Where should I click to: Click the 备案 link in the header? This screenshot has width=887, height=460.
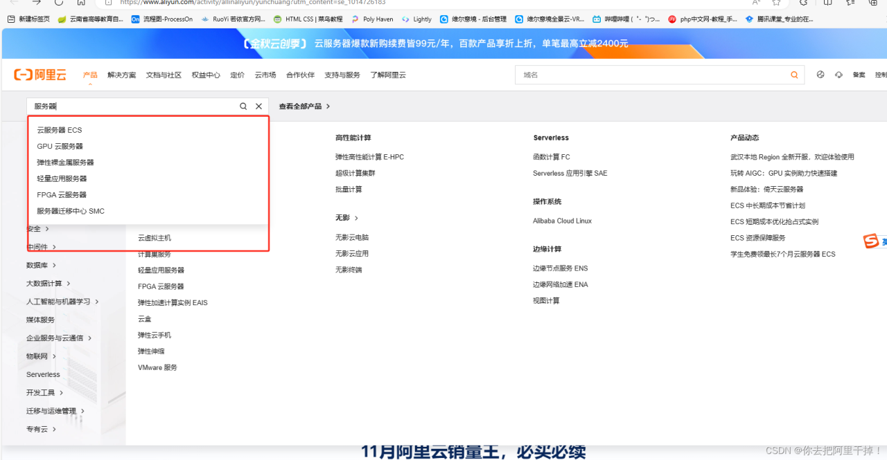coord(859,75)
